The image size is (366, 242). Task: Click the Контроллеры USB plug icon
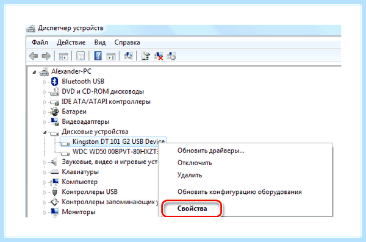[x=55, y=192]
